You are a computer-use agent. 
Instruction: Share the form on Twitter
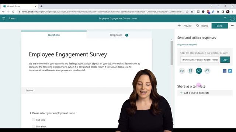(x=230, y=71)
